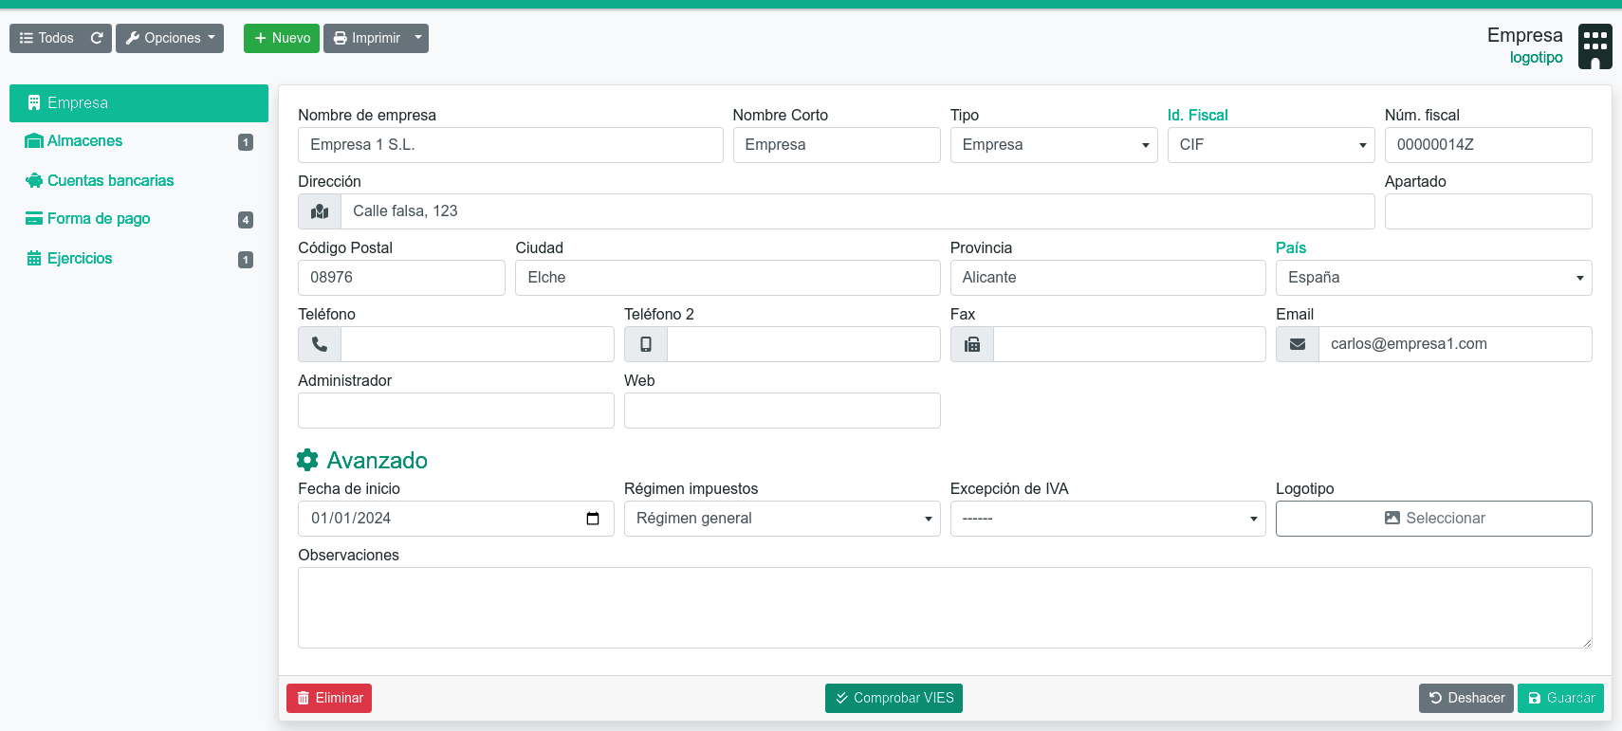Viewport: 1622px width, 731px height.
Task: Open the Opciones dropdown menu
Action: pyautogui.click(x=170, y=38)
